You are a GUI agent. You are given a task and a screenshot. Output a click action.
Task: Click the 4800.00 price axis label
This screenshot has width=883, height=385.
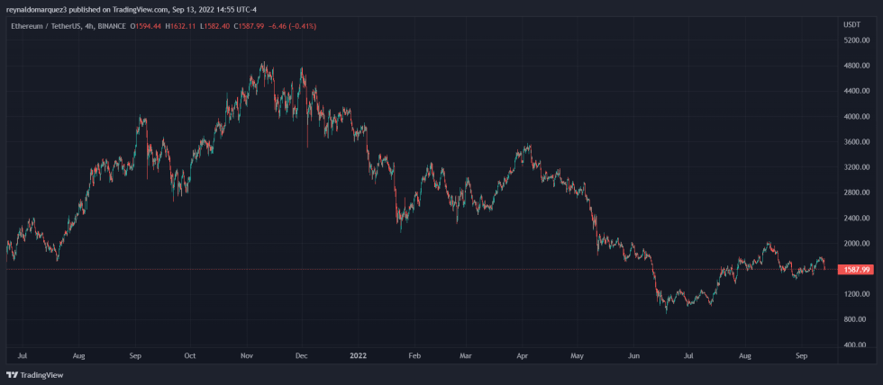(855, 66)
